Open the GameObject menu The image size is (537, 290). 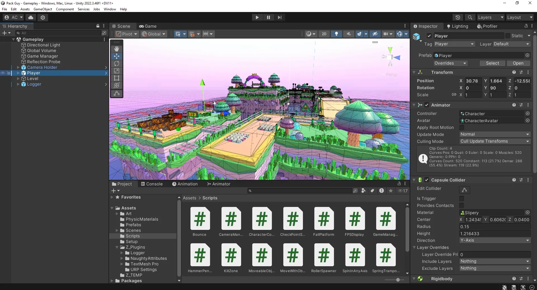pos(43,9)
